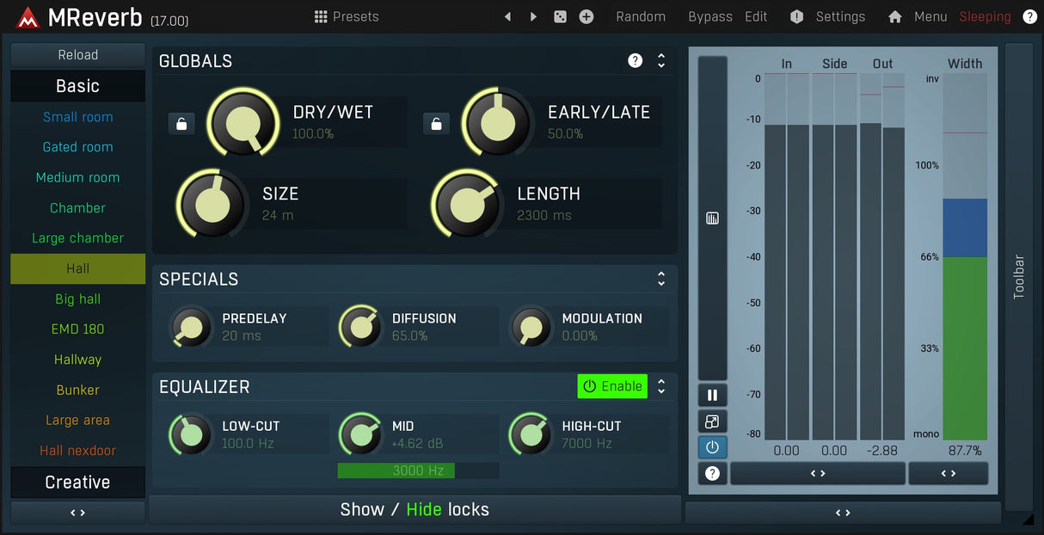This screenshot has height=535, width=1044.
Task: Click the meter histogram icon
Action: (712, 218)
